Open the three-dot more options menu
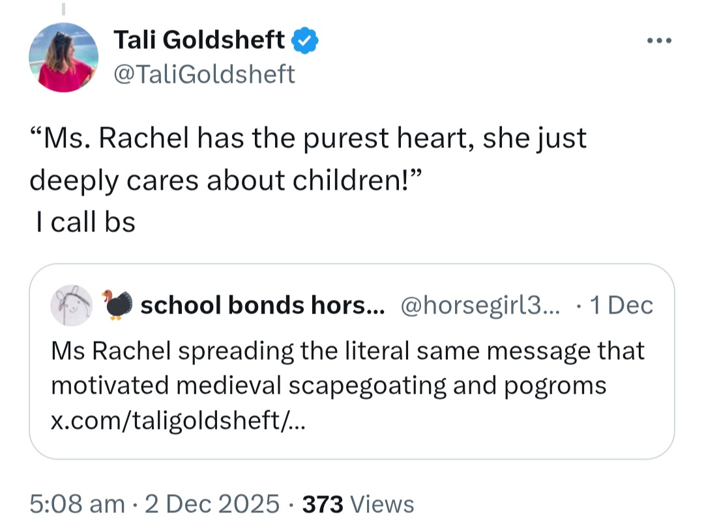Viewport: 704px width, 530px height. [659, 40]
